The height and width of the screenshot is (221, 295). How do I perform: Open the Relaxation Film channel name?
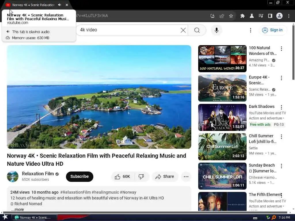[x=38, y=174]
